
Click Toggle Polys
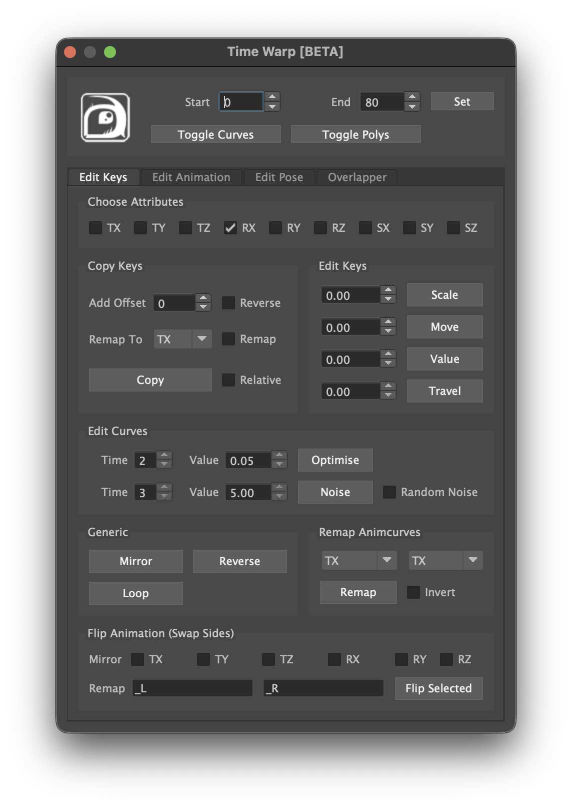356,134
